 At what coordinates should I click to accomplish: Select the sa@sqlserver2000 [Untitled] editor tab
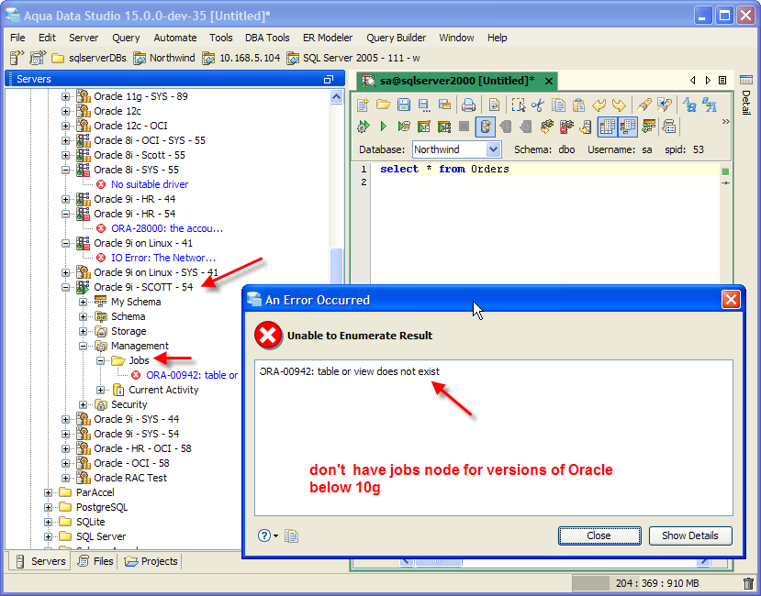click(x=457, y=81)
